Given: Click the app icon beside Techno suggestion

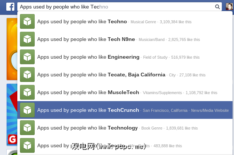Looking at the screenshot, I should pos(27,21).
